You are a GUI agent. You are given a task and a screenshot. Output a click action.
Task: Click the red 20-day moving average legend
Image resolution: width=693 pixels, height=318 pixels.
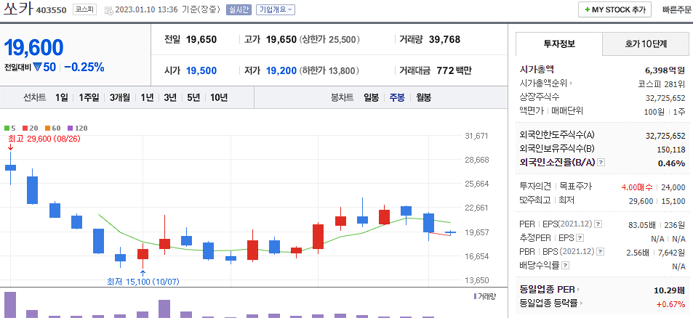click(x=30, y=129)
